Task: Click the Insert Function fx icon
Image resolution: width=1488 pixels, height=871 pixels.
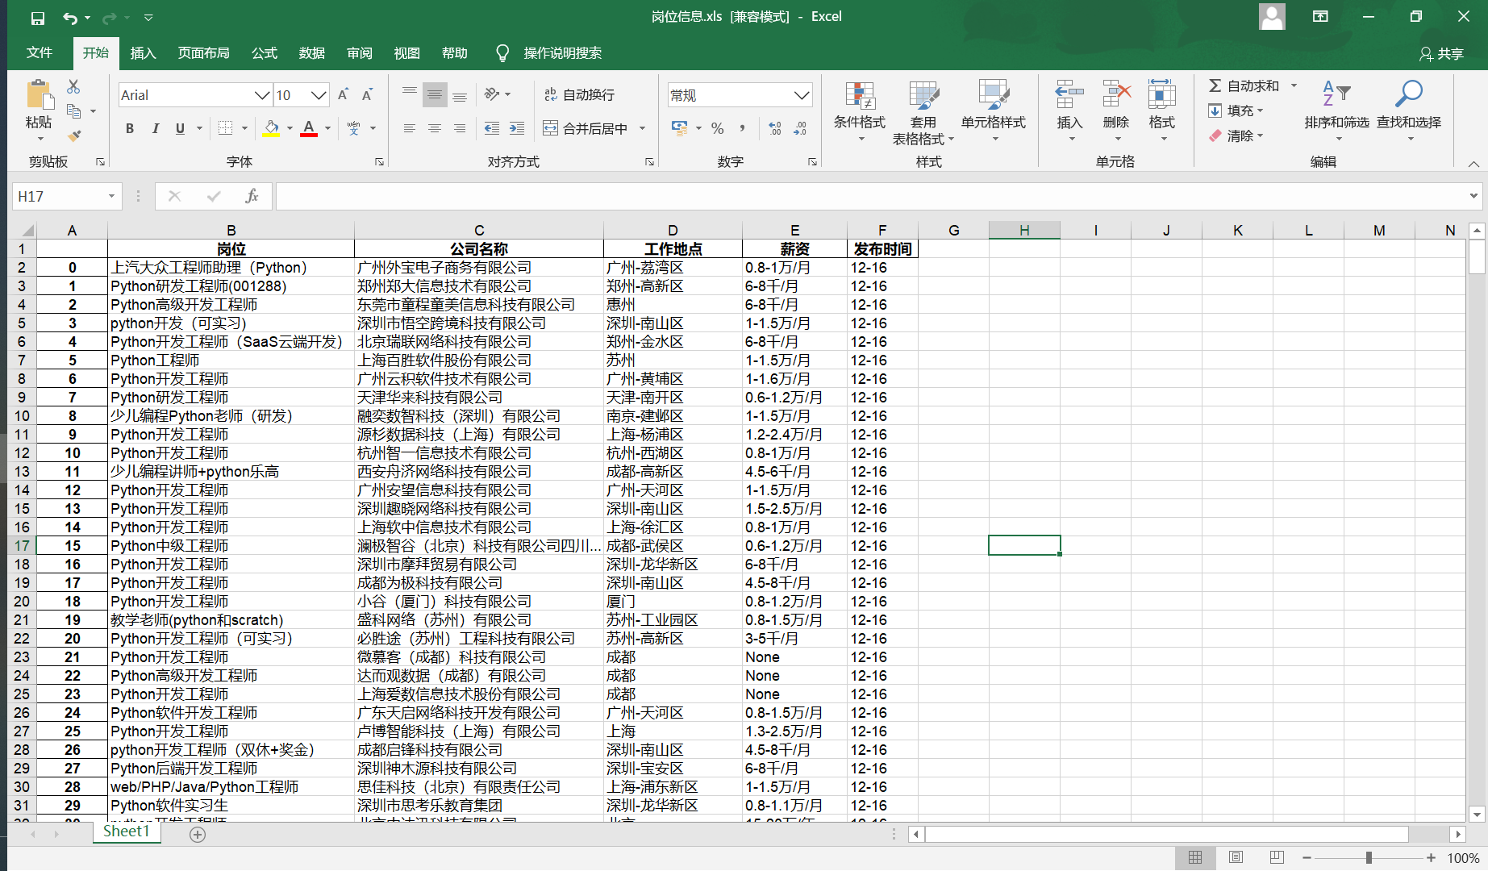Action: point(252,196)
